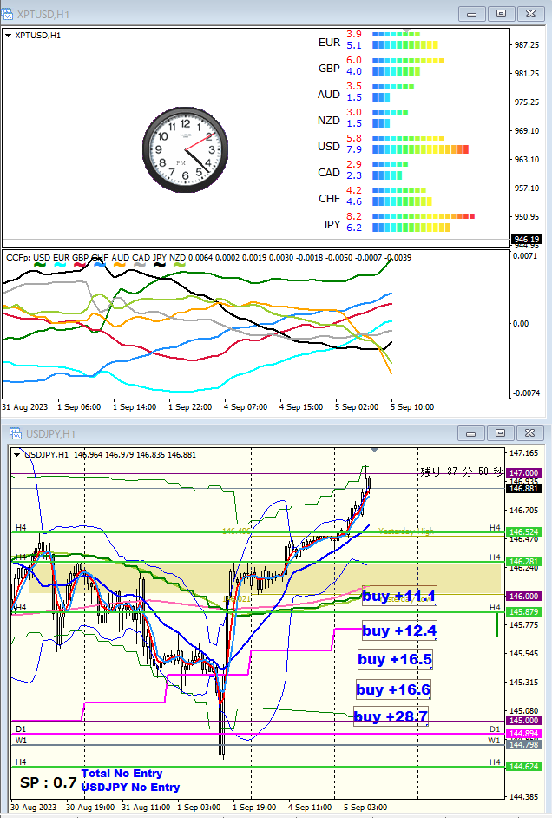
Task: Click the buy +11.1 order label
Action: tap(398, 596)
